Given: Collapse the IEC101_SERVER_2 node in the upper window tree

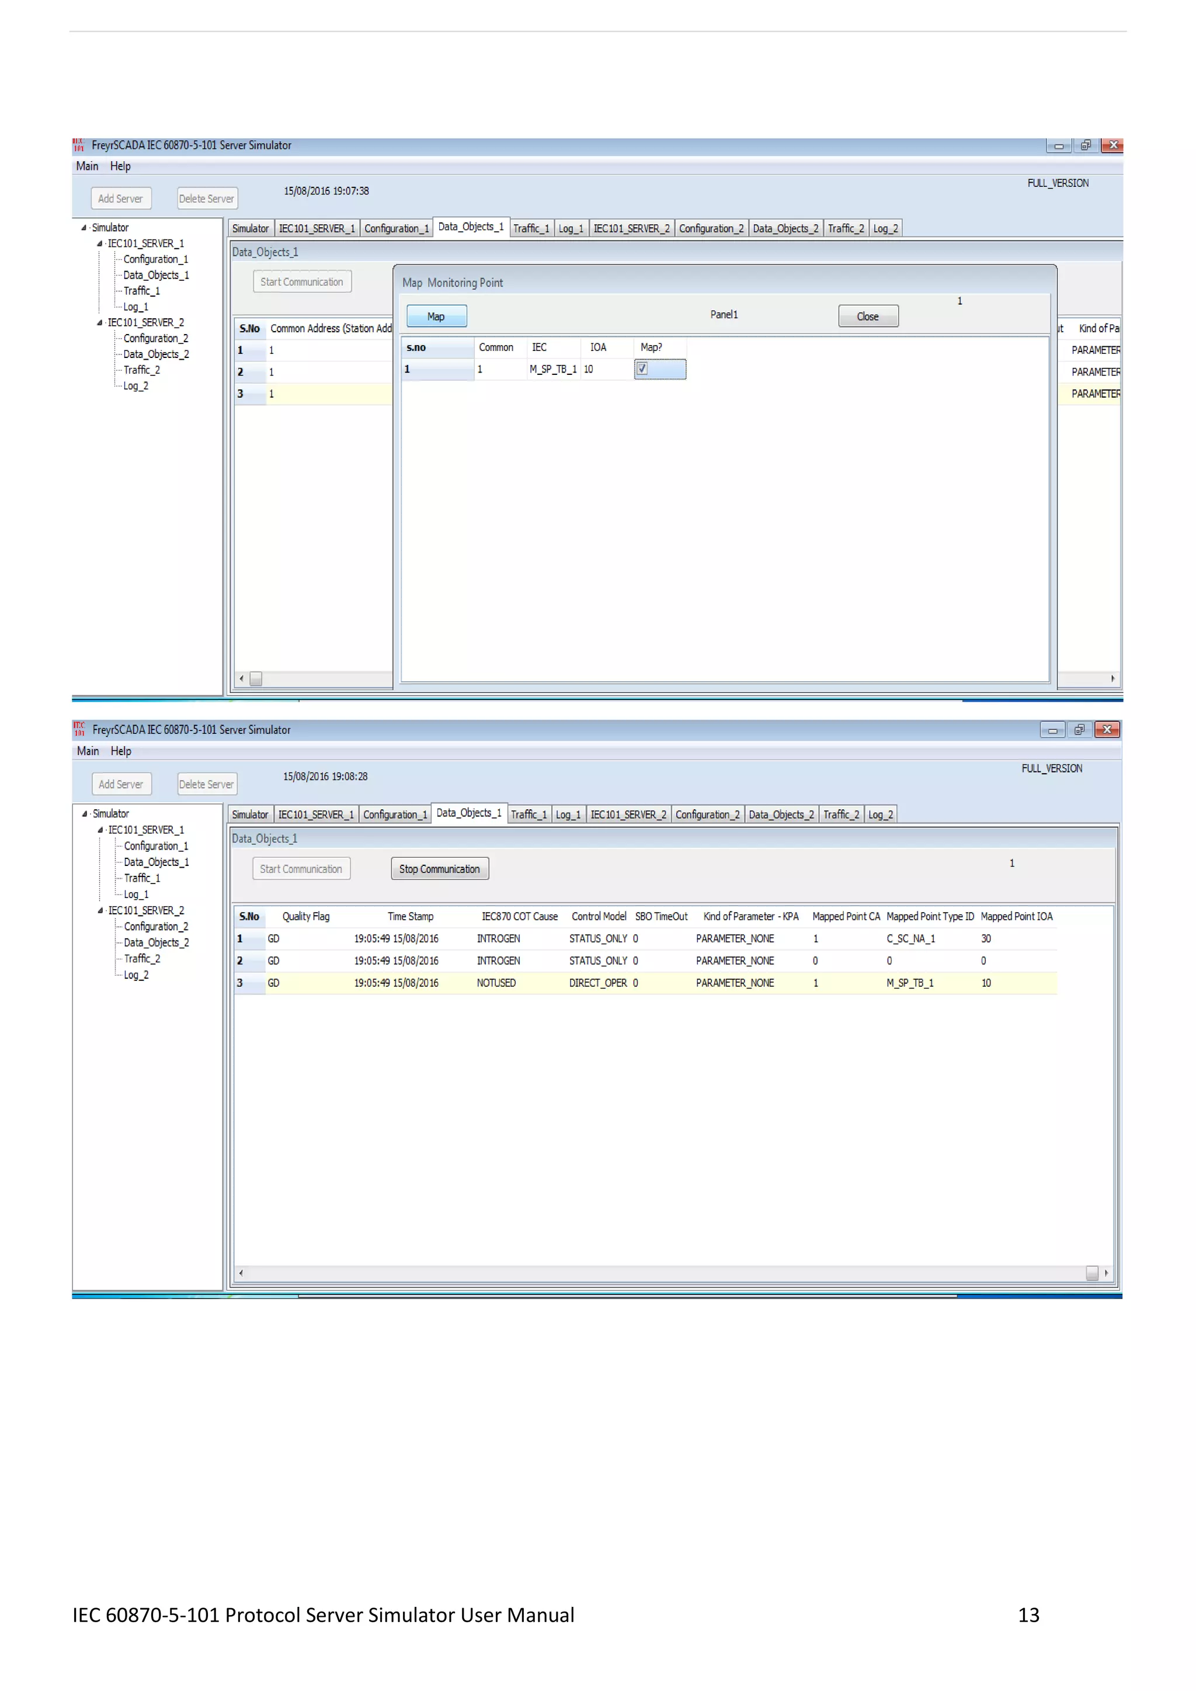Looking at the screenshot, I should (99, 322).
